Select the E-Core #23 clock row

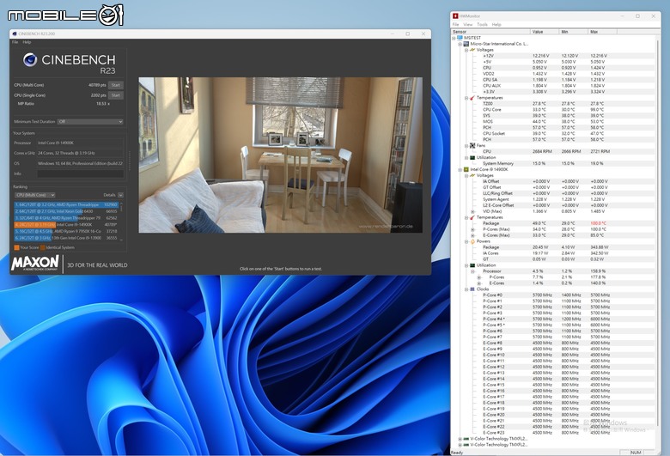coord(553,433)
